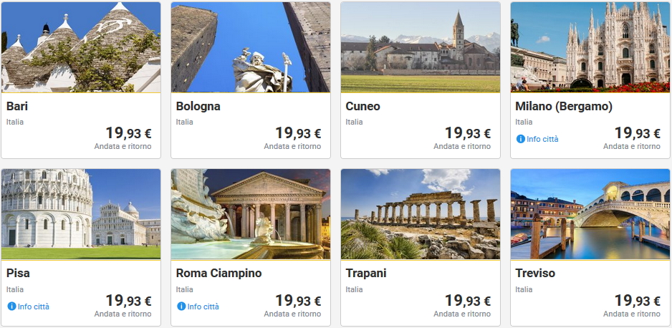This screenshot has height=328, width=672.
Task: Select the Bari trulli photo
Action: click(81, 47)
